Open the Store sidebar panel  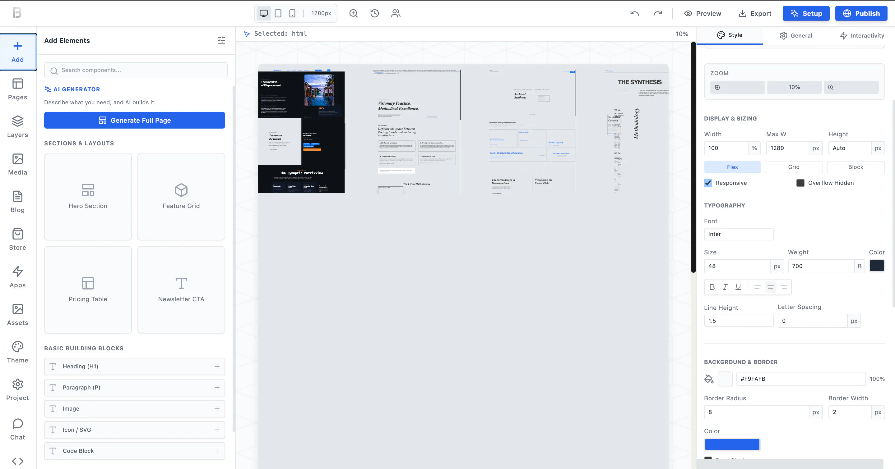pyautogui.click(x=18, y=239)
